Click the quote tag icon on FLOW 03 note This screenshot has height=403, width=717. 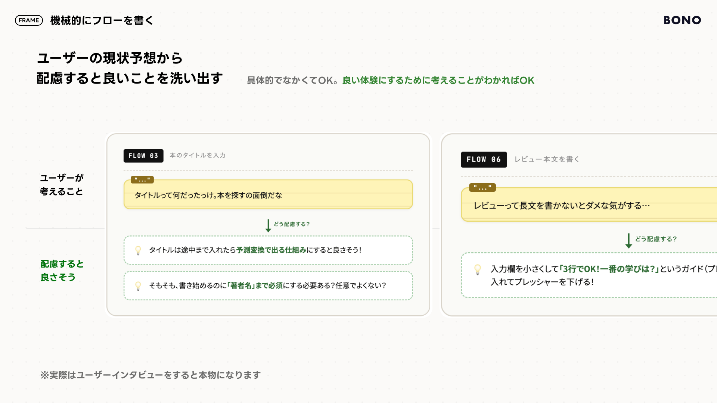[x=142, y=180]
